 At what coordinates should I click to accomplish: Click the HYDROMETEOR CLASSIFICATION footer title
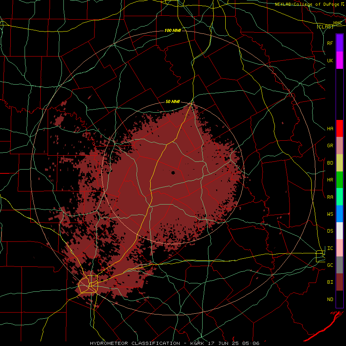(135, 343)
